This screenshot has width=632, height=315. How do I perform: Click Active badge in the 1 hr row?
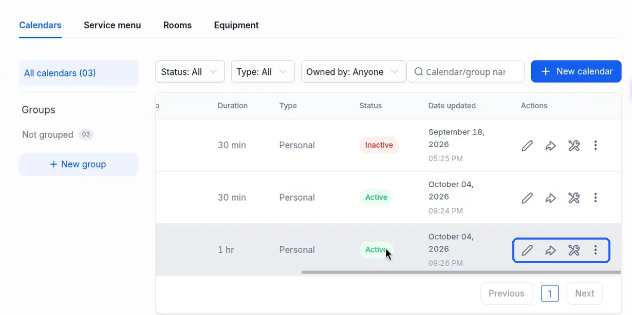click(376, 250)
